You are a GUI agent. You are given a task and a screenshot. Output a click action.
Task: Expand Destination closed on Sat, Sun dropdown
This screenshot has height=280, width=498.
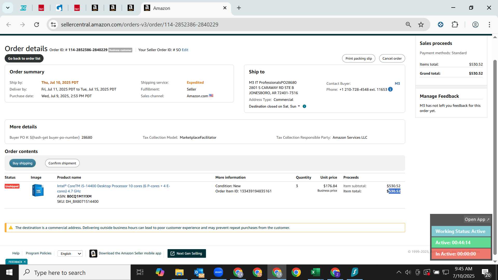(x=274, y=107)
